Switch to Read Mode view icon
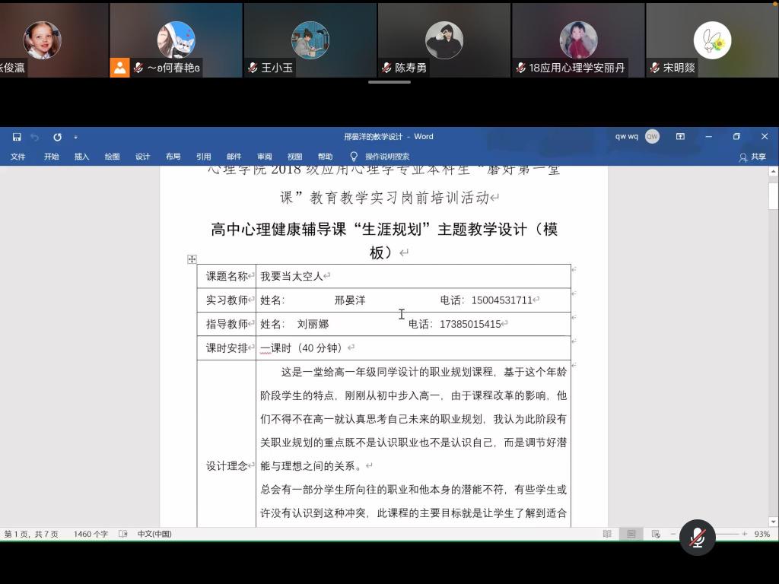This screenshot has height=584, width=779. pyautogui.click(x=607, y=534)
